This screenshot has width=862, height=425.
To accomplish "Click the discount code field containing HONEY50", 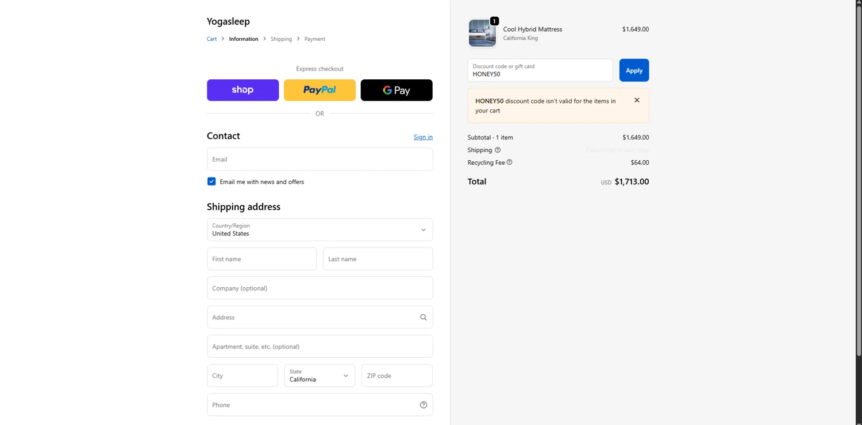I will coord(540,70).
